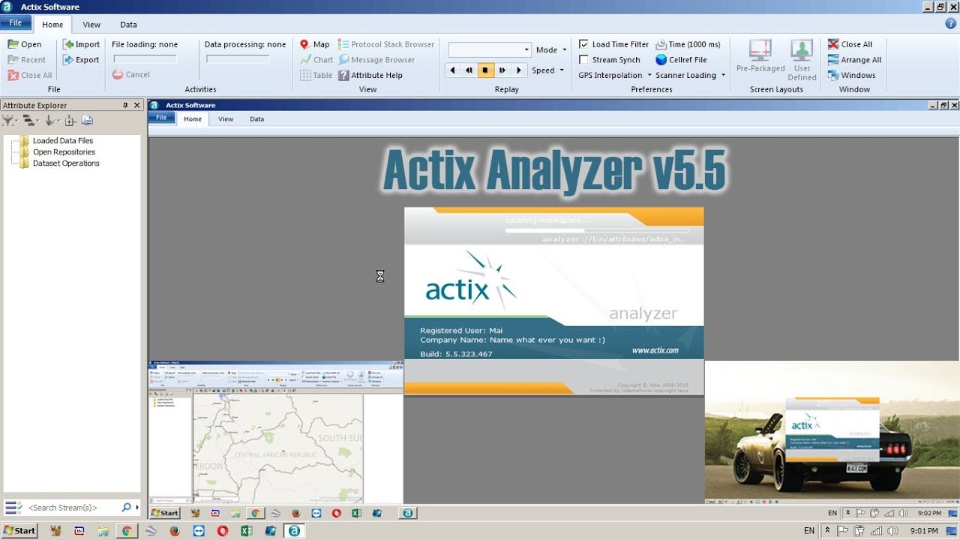Switch to the Data tab in the top ribbon
Viewport: 960px width, 540px height.
click(x=128, y=25)
